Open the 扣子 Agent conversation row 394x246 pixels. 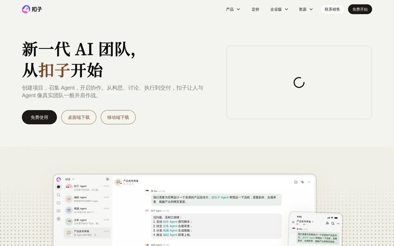87,188
